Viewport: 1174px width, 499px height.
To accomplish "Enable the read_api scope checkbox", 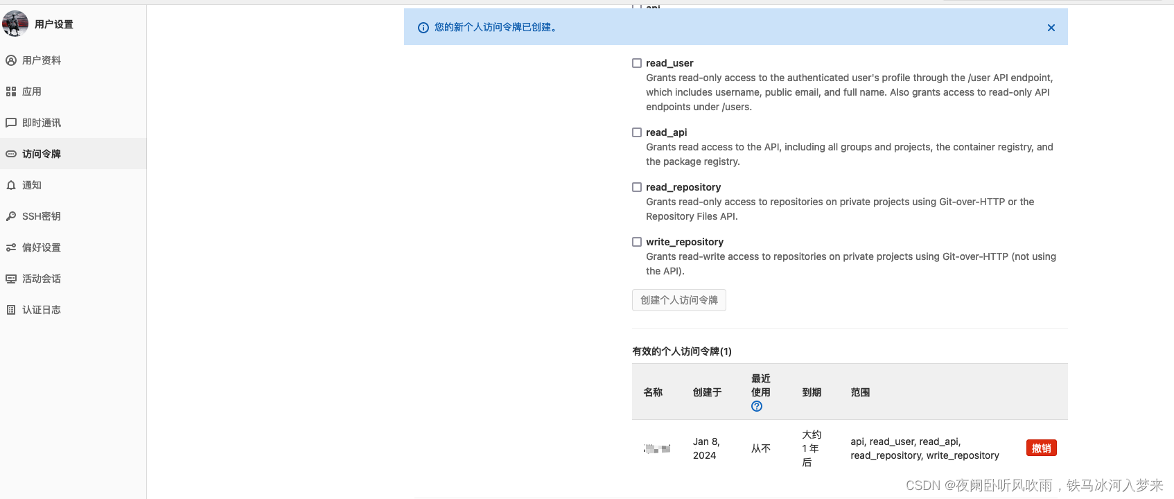I will [637, 132].
